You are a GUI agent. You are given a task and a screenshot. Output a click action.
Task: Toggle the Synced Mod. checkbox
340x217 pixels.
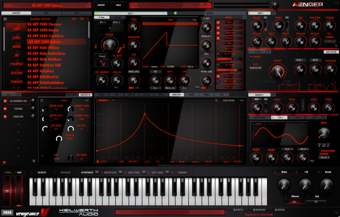click(318, 150)
